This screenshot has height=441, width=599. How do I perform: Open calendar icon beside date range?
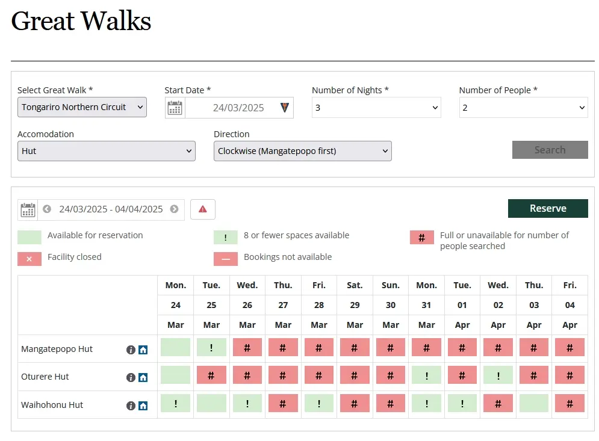pyautogui.click(x=28, y=209)
